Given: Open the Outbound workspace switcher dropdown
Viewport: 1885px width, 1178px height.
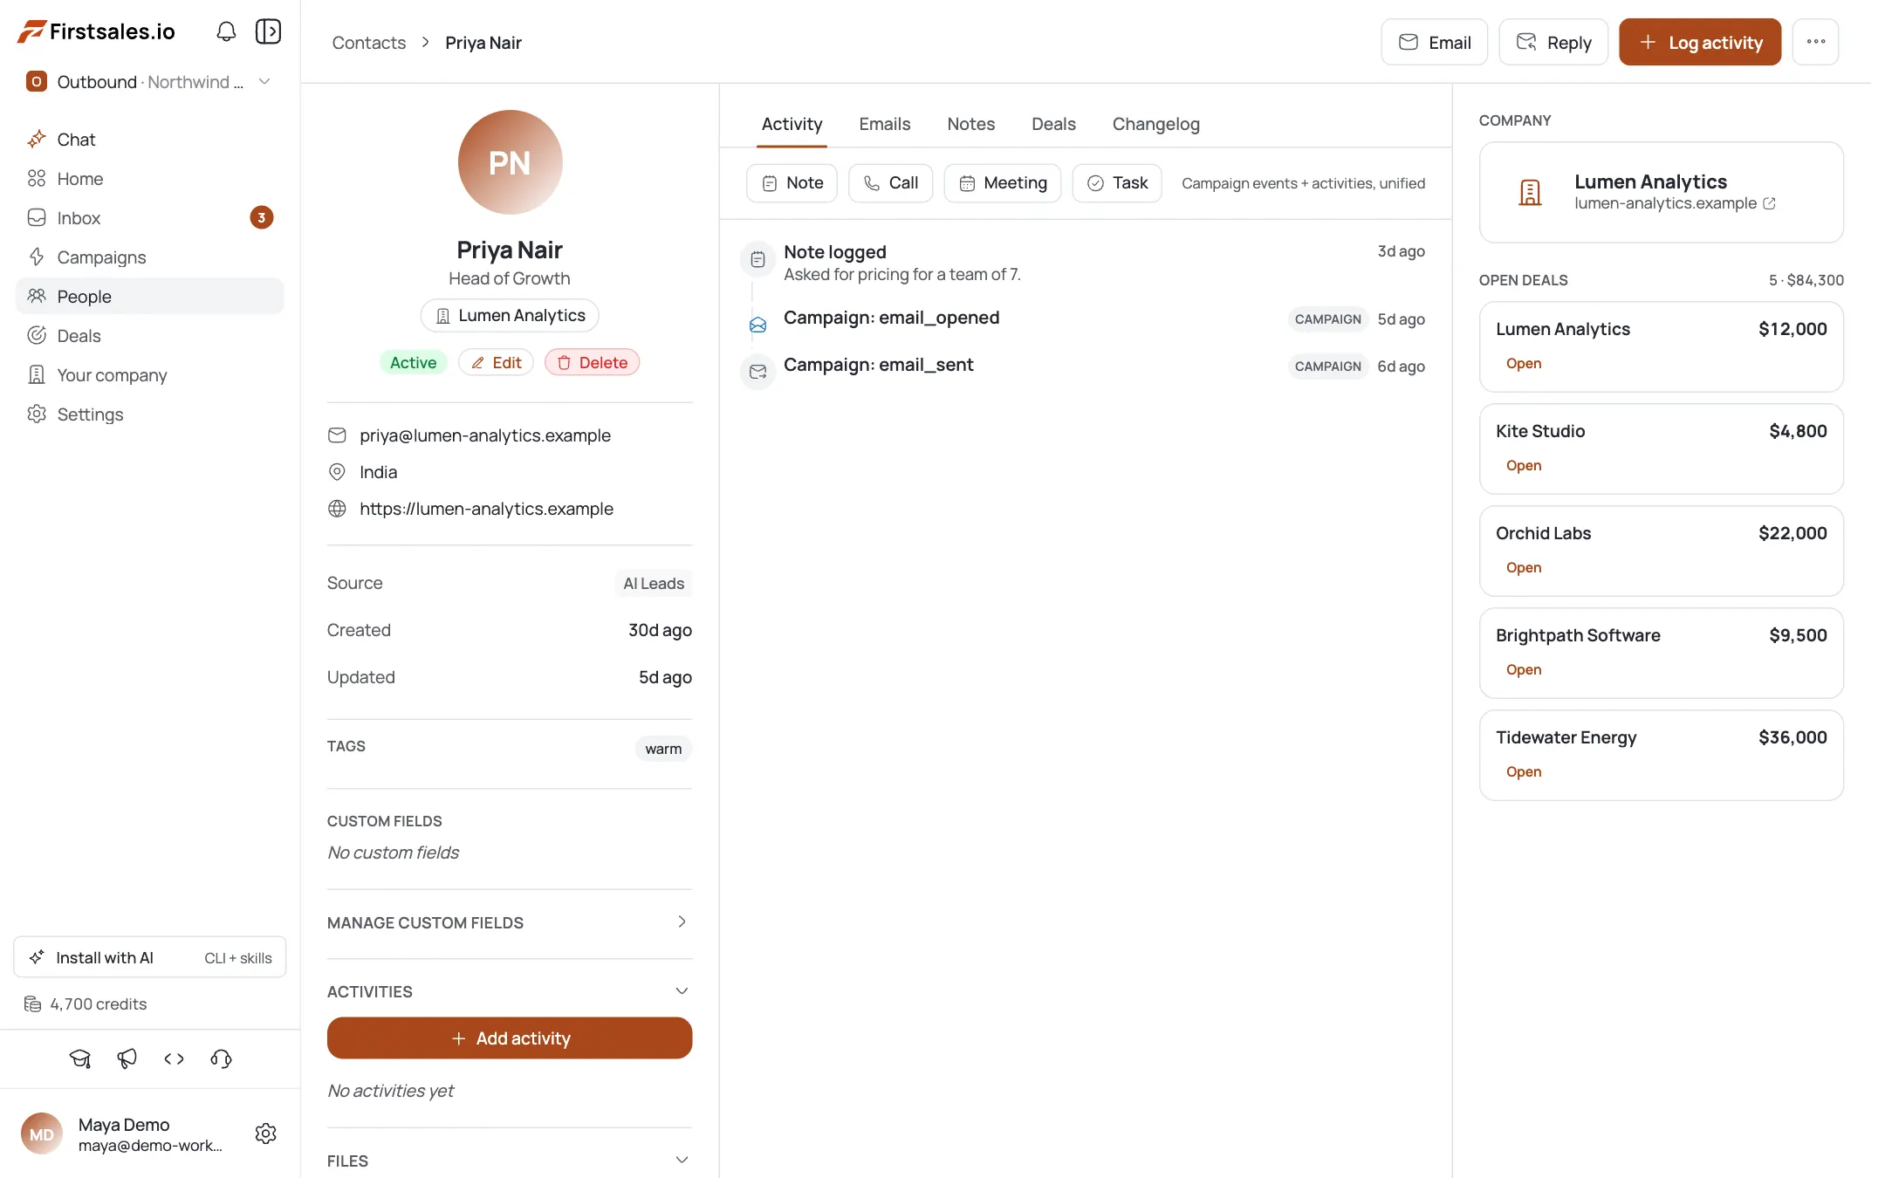Looking at the screenshot, I should 150,82.
